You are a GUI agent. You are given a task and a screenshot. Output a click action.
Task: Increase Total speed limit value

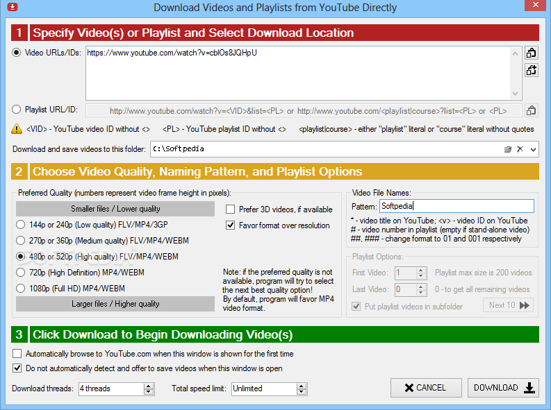(x=302, y=386)
